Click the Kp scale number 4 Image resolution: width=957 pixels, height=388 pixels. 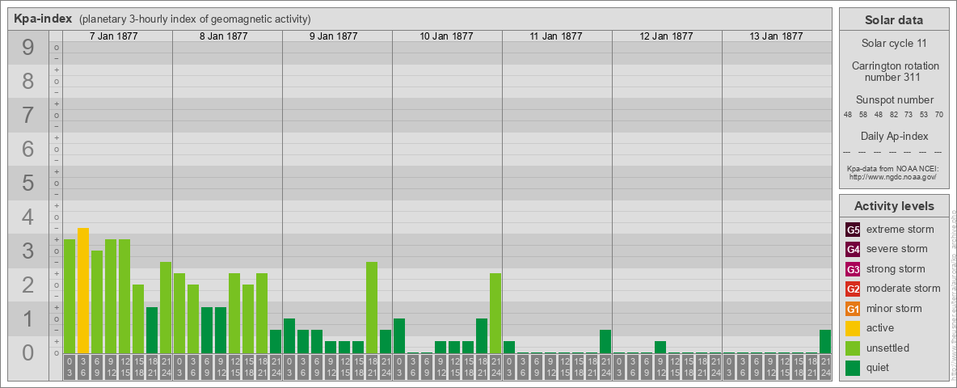tap(28, 217)
